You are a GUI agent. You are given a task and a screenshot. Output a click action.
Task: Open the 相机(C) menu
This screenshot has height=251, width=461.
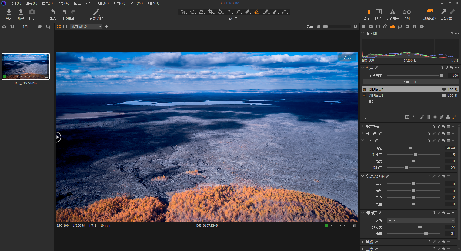point(103,3)
